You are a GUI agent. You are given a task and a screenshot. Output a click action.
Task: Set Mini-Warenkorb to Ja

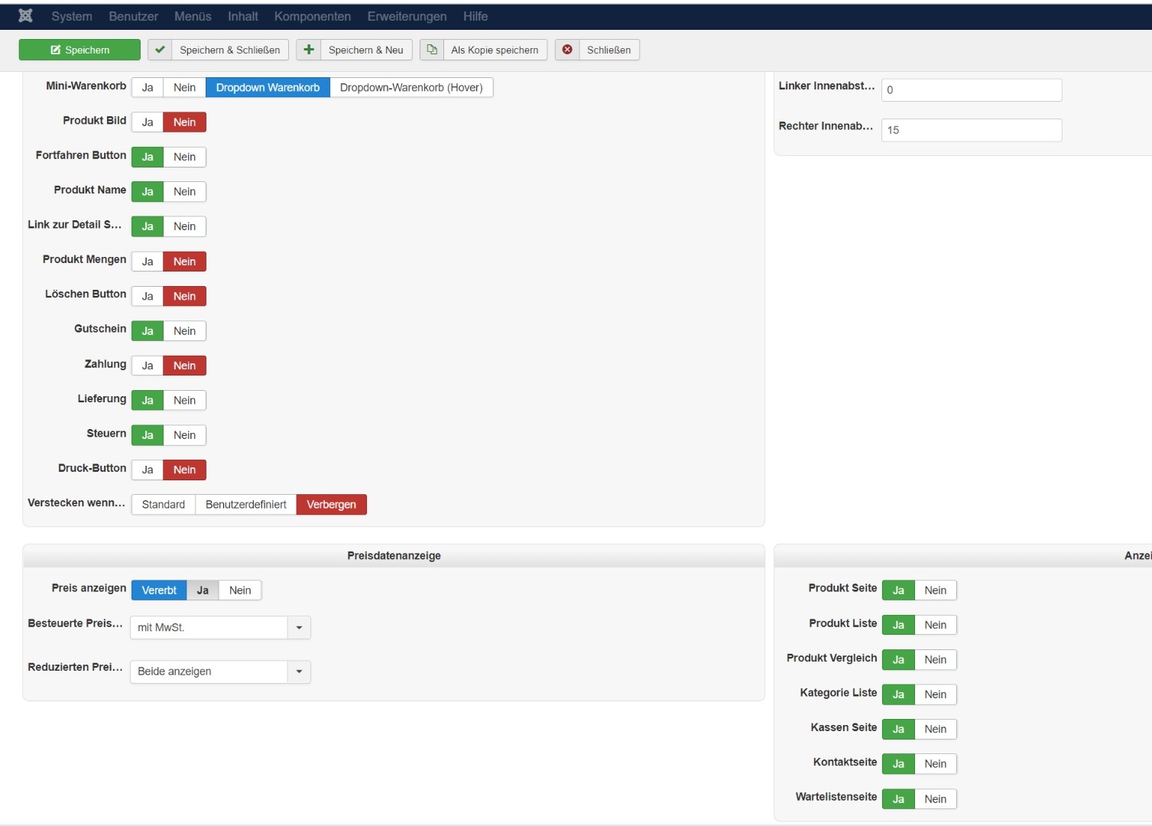tap(148, 87)
